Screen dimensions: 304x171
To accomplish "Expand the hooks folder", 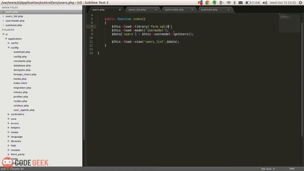I will point(9,132).
